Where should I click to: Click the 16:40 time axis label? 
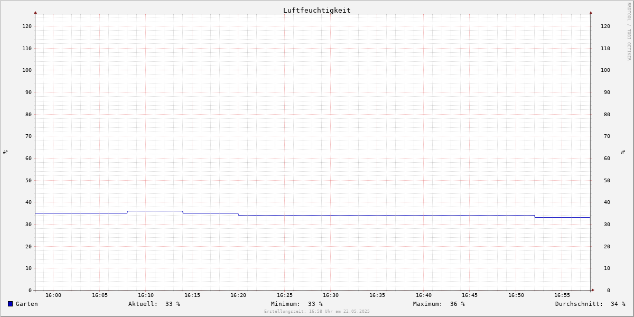[424, 295]
